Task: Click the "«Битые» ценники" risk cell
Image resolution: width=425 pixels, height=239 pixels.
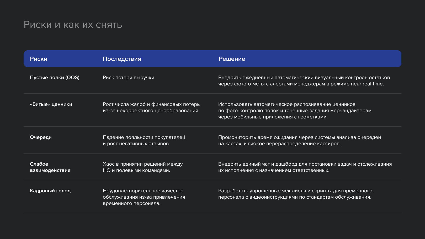Action: [51, 104]
